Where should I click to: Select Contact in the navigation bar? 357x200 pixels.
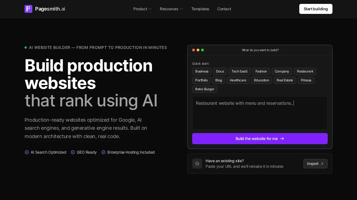pos(224,9)
